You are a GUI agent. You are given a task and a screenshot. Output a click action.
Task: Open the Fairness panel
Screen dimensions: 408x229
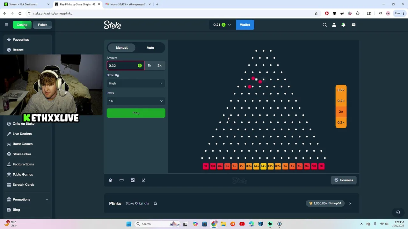click(x=344, y=180)
